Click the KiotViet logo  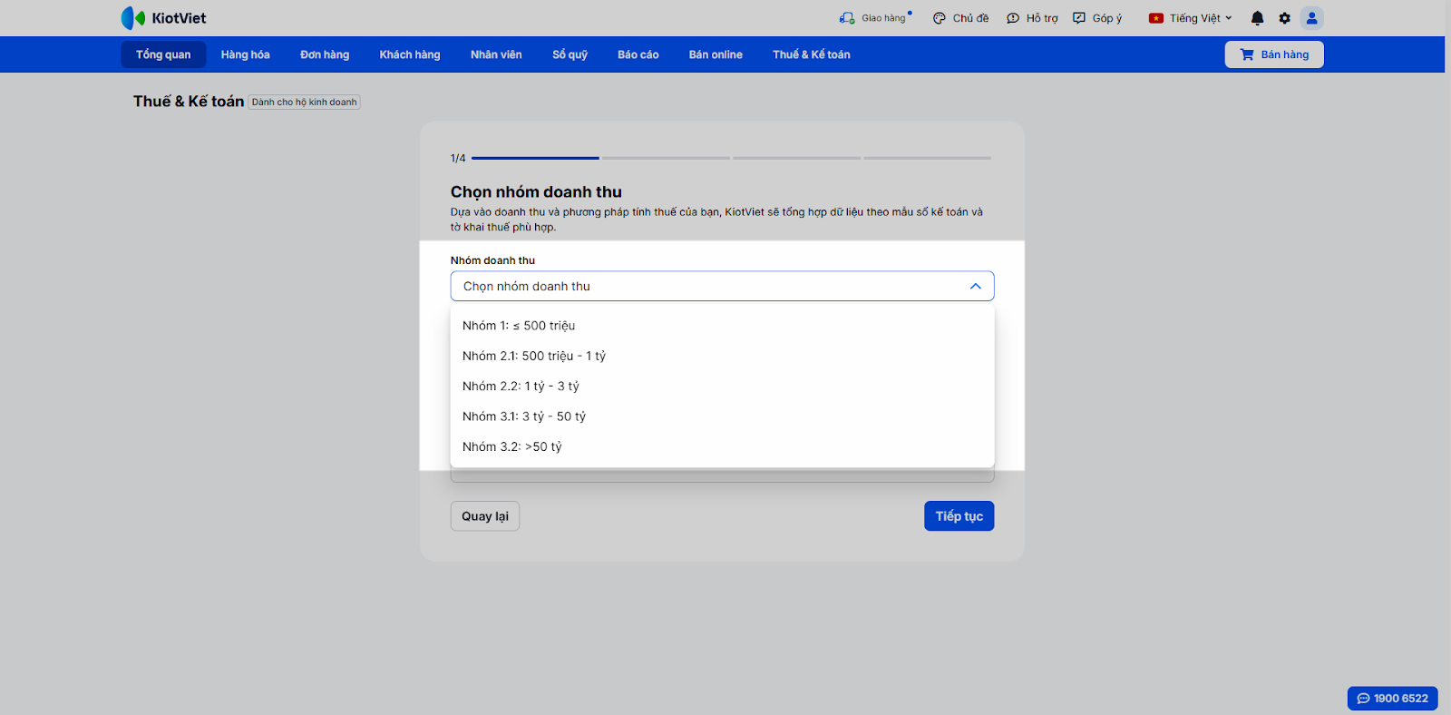(x=163, y=18)
